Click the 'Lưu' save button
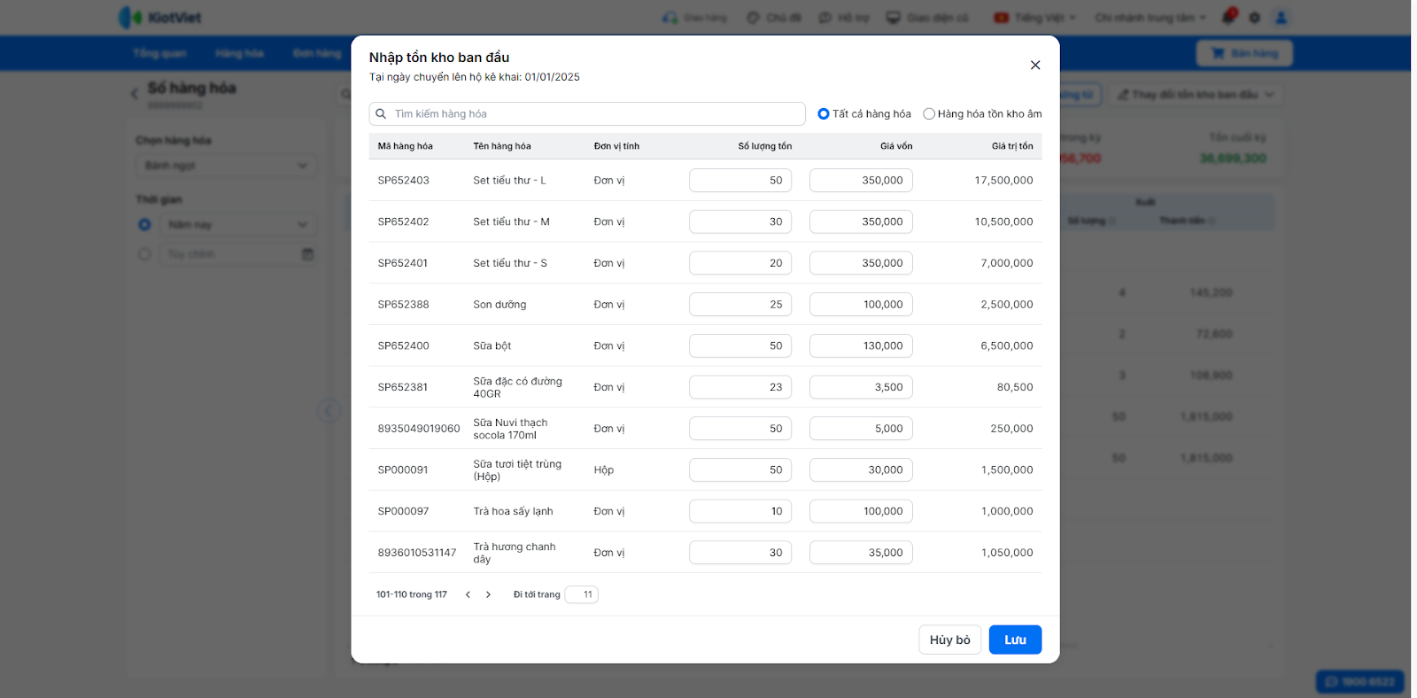This screenshot has height=698, width=1417. [1015, 640]
